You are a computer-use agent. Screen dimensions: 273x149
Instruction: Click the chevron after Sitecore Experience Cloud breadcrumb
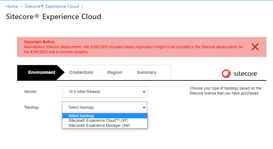(82, 6)
